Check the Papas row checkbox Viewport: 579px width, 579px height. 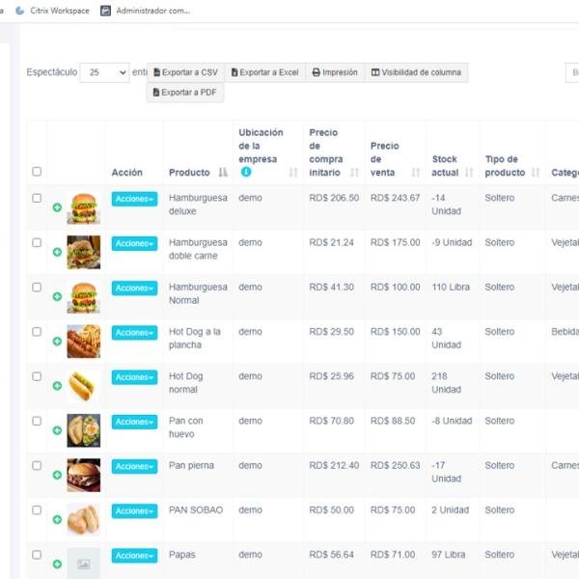pyautogui.click(x=37, y=555)
